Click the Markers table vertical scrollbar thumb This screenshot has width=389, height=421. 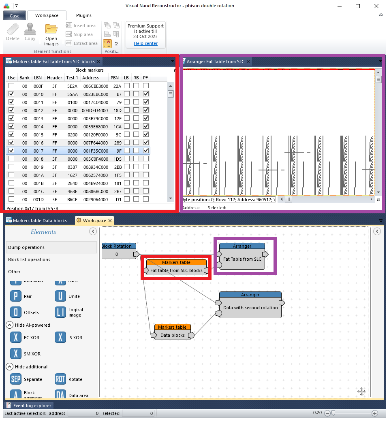coord(171,94)
